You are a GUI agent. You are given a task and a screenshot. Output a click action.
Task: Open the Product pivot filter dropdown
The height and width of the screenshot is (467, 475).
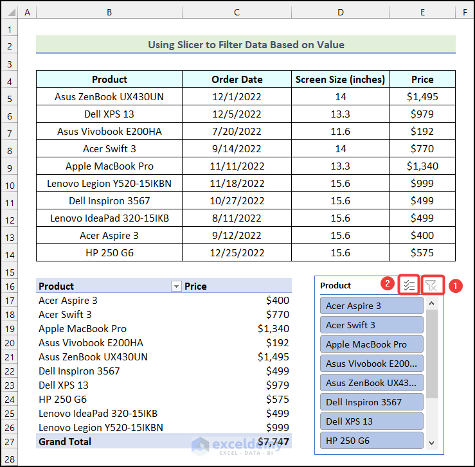click(176, 286)
